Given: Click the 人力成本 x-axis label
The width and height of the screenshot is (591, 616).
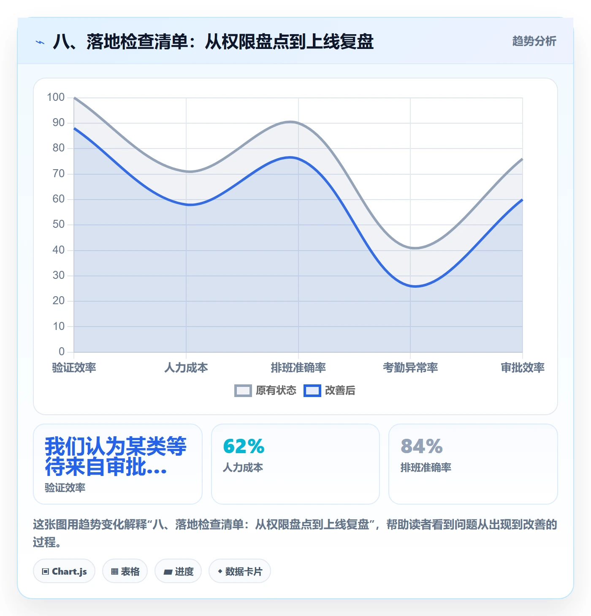Looking at the screenshot, I should 186,367.
